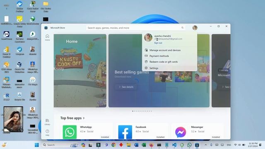Open File Explorer from taskbar
265x149 pixels.
coord(129,145)
